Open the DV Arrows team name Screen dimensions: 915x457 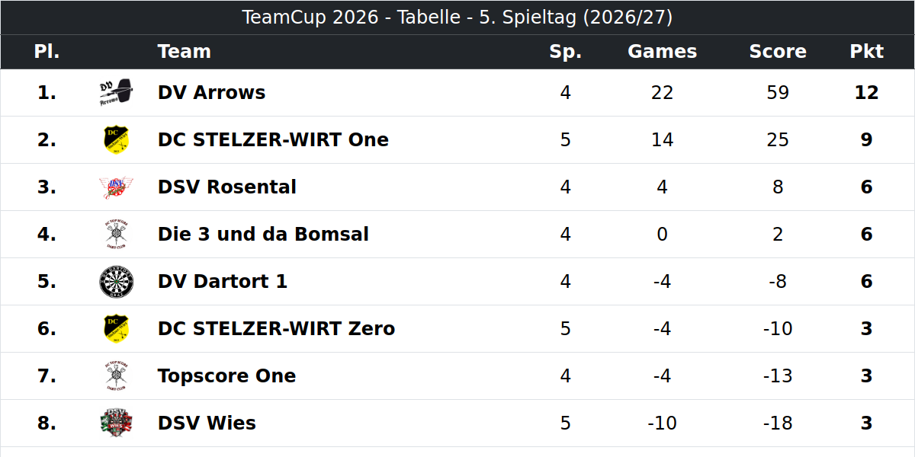pyautogui.click(x=211, y=93)
